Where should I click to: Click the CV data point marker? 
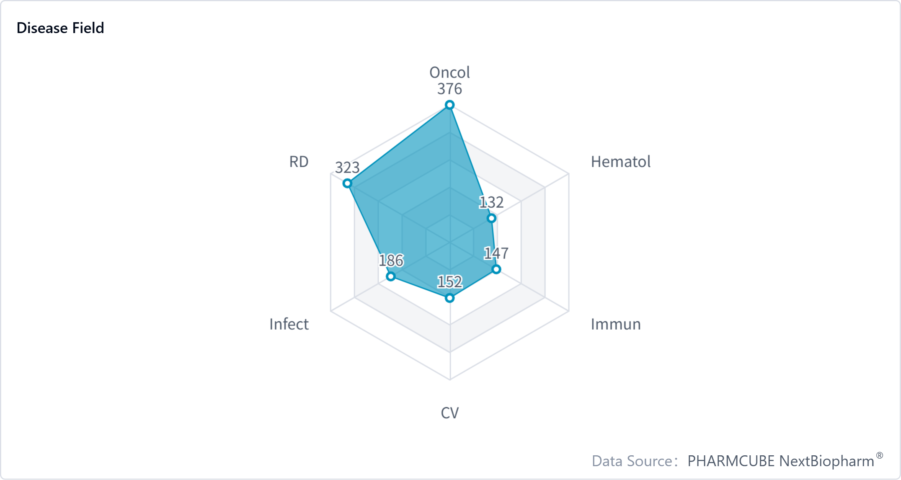click(x=449, y=298)
